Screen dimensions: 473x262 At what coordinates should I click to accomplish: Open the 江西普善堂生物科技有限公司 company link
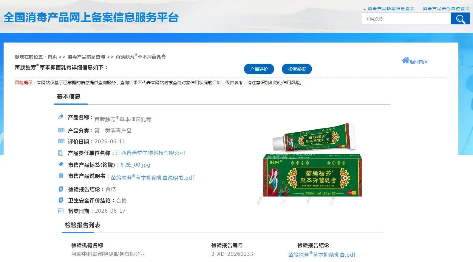(150, 153)
